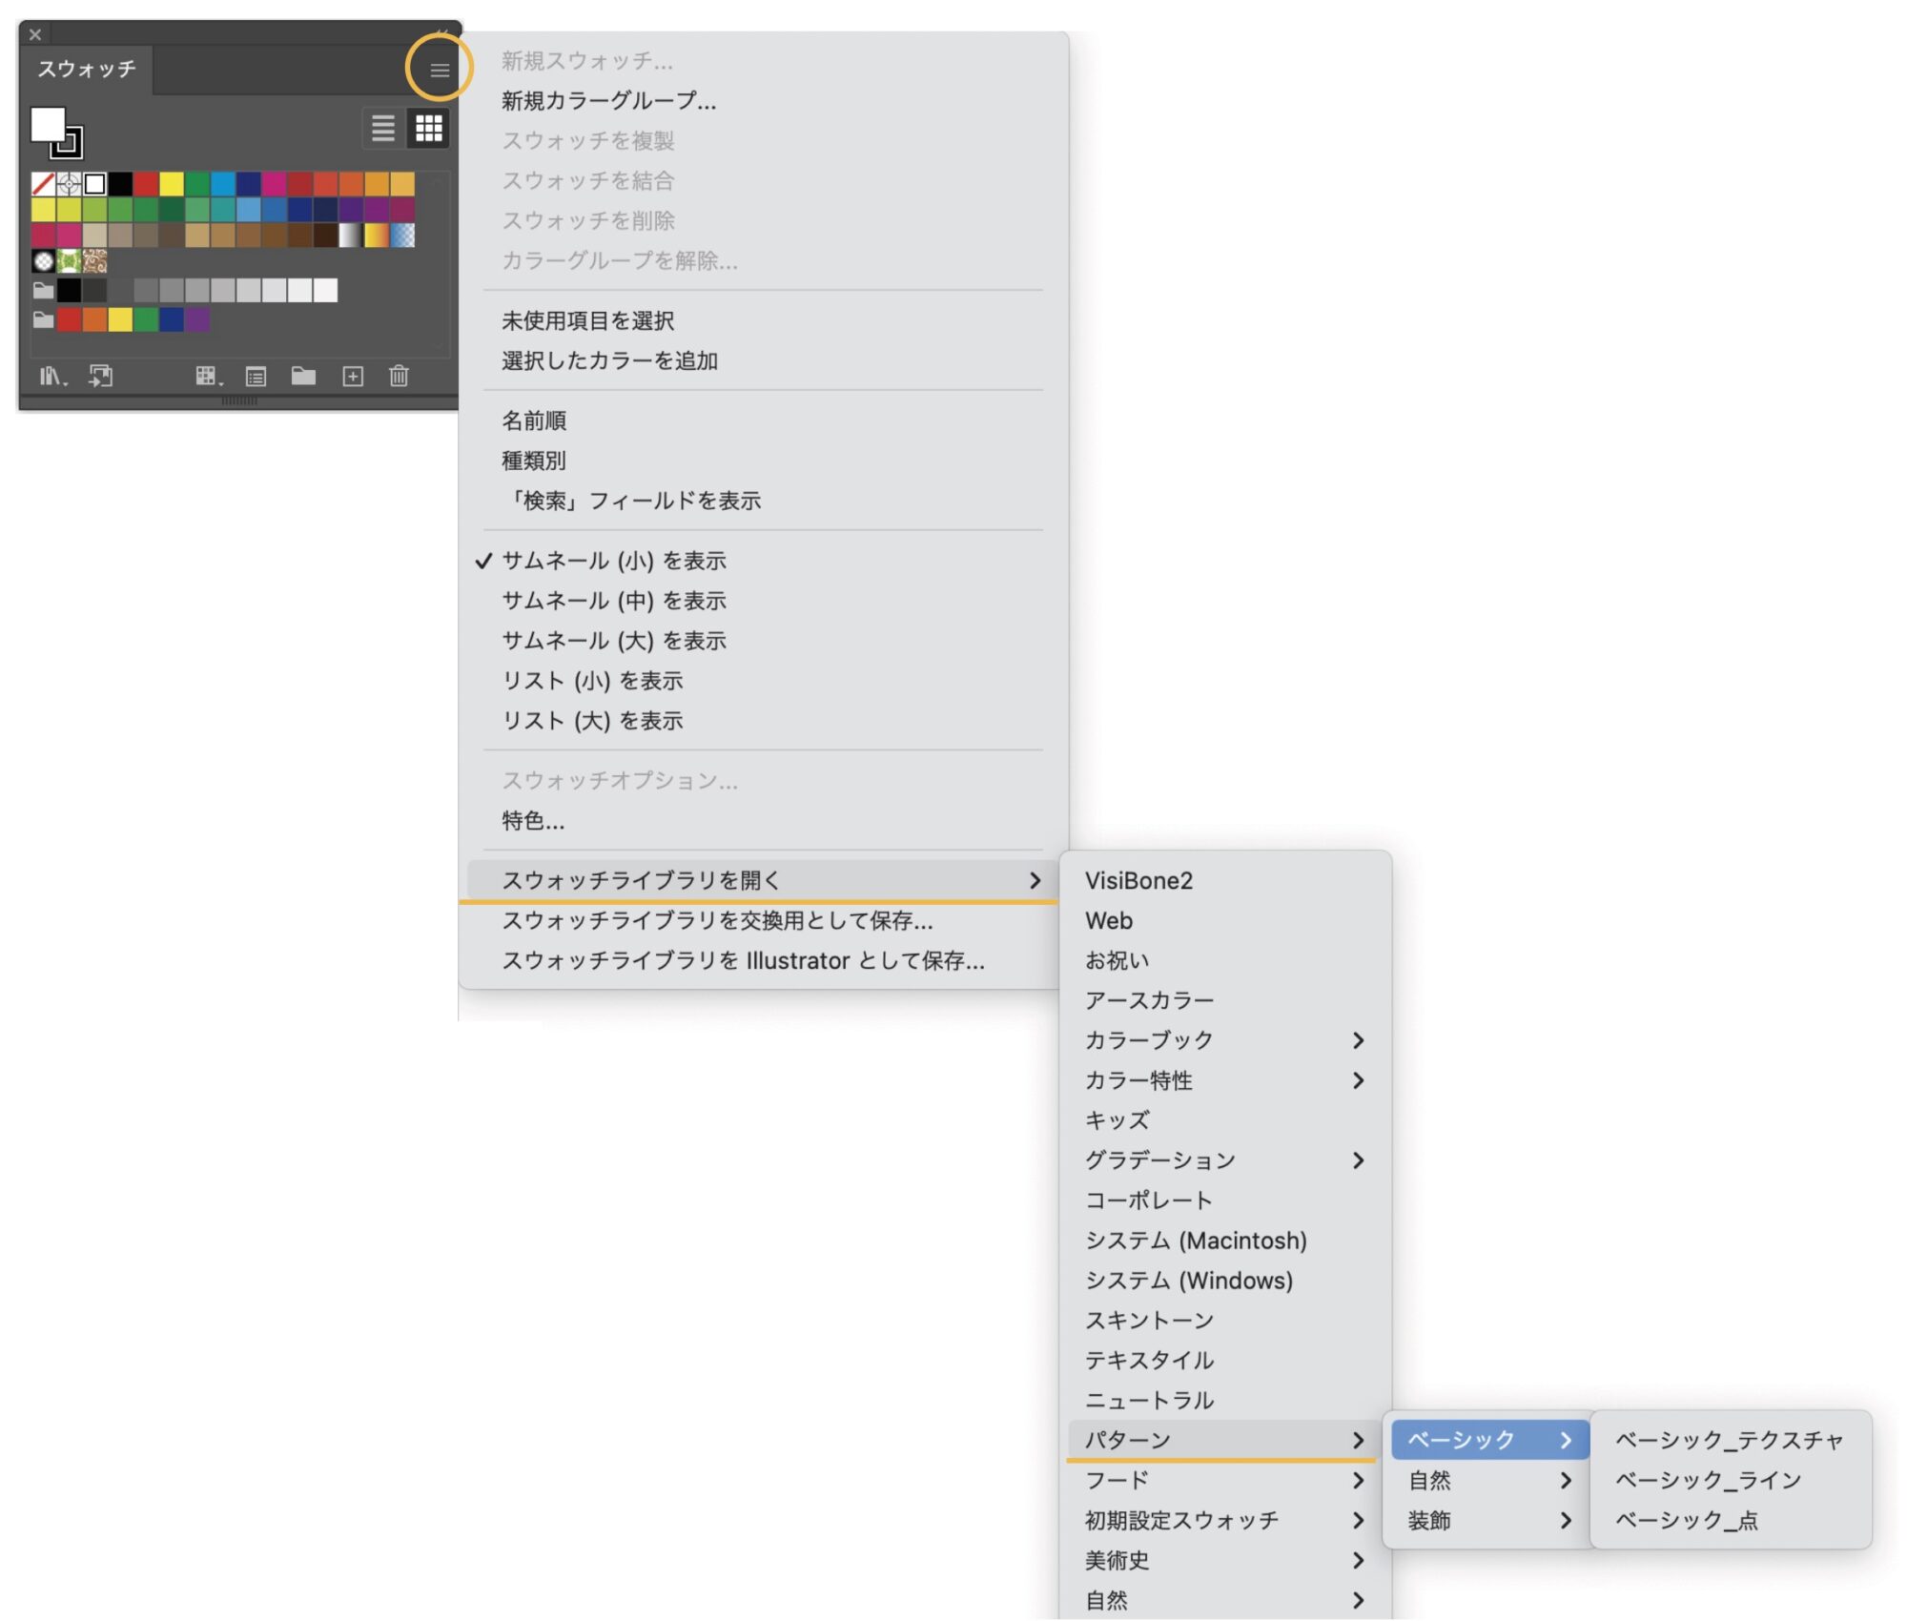Switch to list view in Swatches panel

384,129
